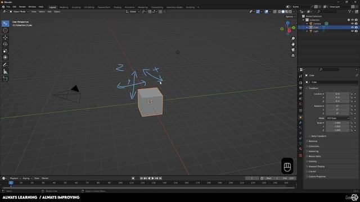Switch orthographic/perspective grid icon

[293, 56]
